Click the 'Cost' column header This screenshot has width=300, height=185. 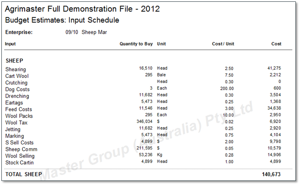point(276,44)
